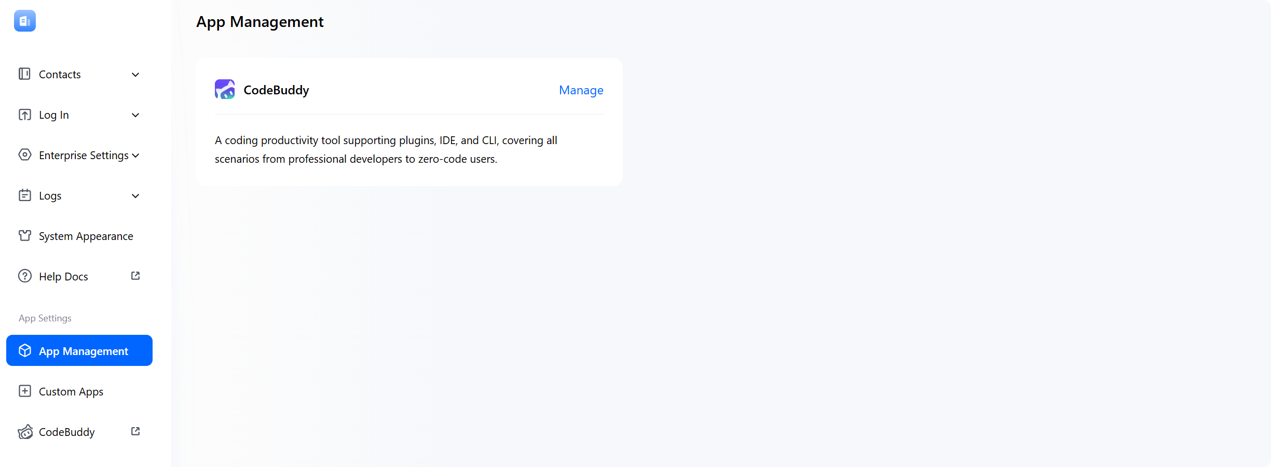Click the Logs calendar icon

click(x=24, y=195)
